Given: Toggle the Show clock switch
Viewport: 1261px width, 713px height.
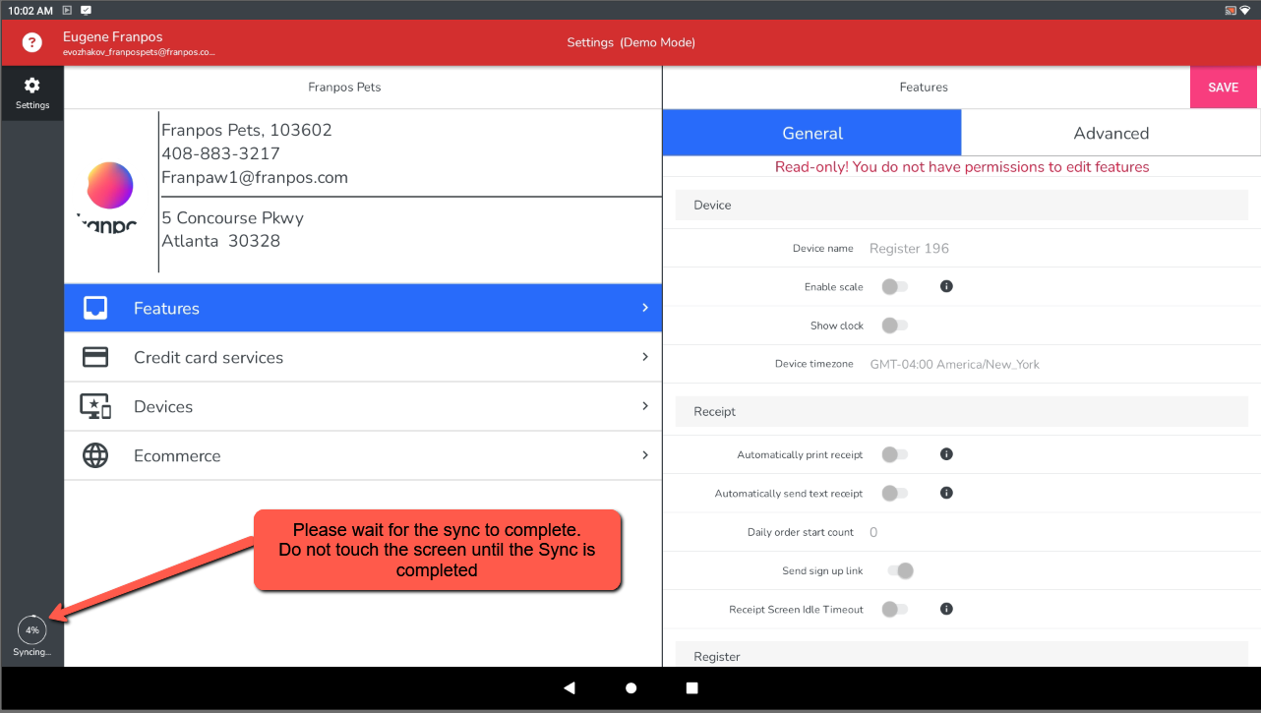Looking at the screenshot, I should (894, 326).
